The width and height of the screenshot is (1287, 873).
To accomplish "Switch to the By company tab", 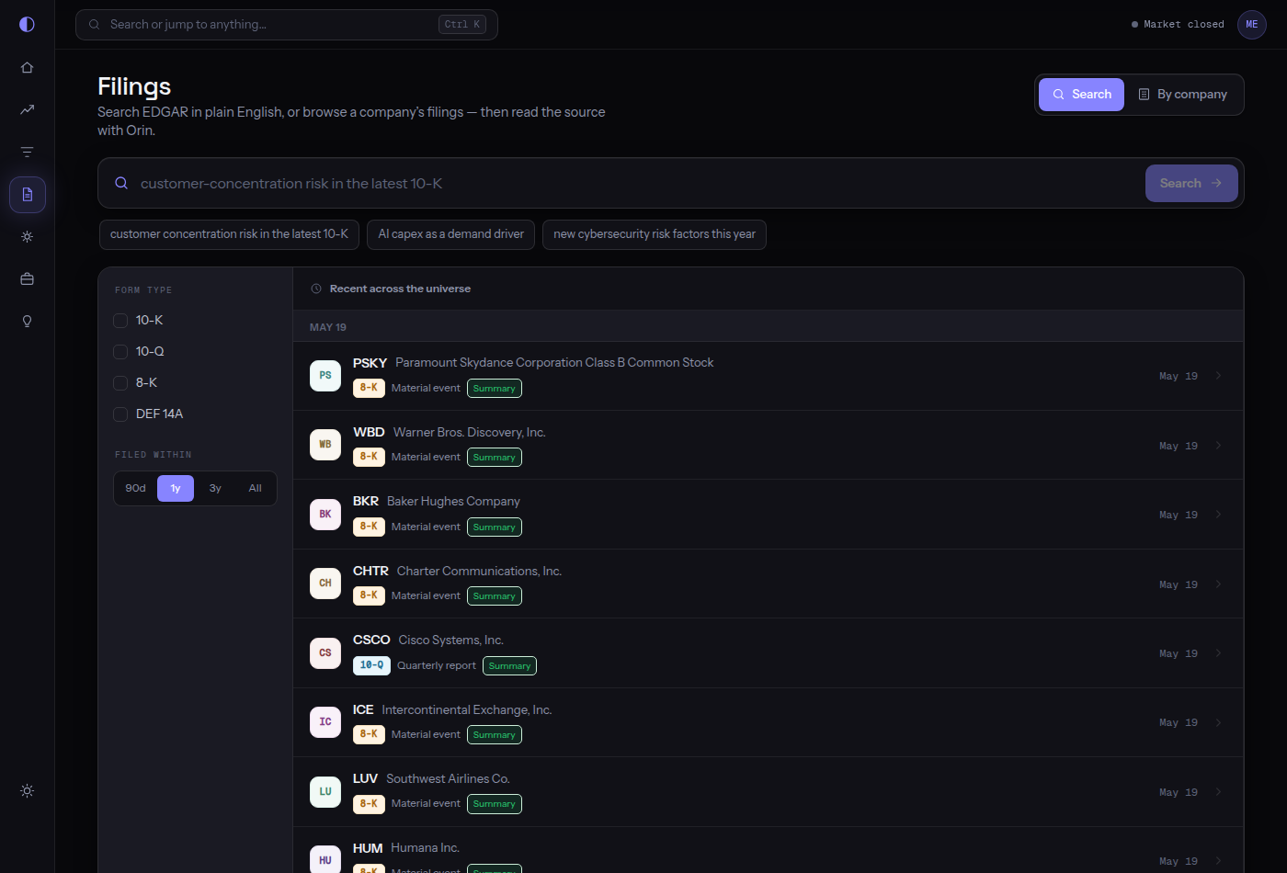I will click(1183, 95).
